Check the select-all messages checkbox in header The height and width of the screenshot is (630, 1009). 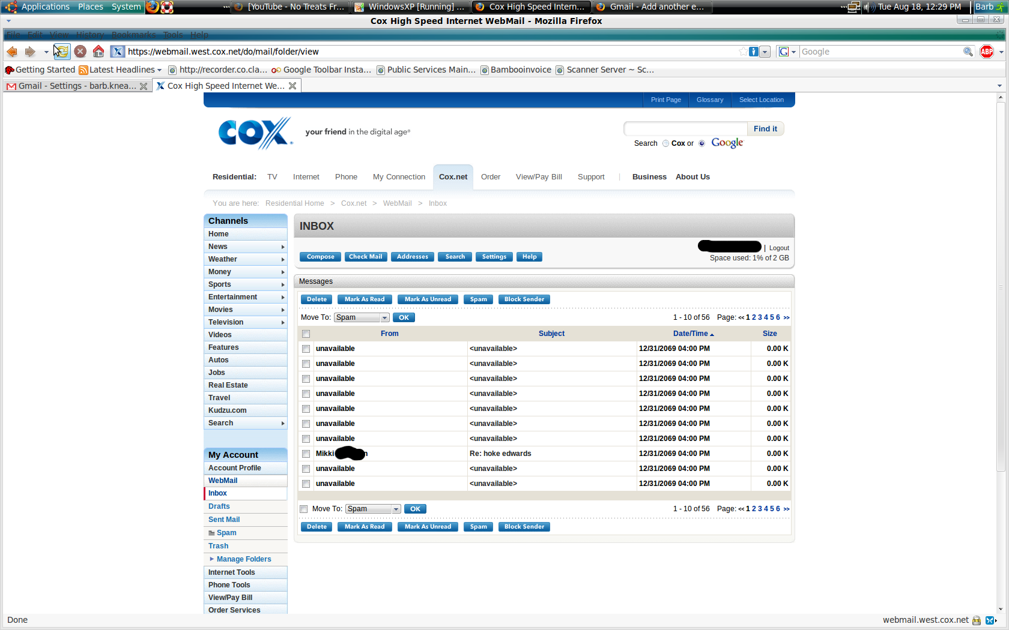306,334
